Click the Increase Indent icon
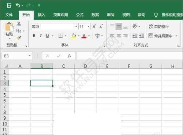The height and width of the screenshot is (135, 183). 141,36
